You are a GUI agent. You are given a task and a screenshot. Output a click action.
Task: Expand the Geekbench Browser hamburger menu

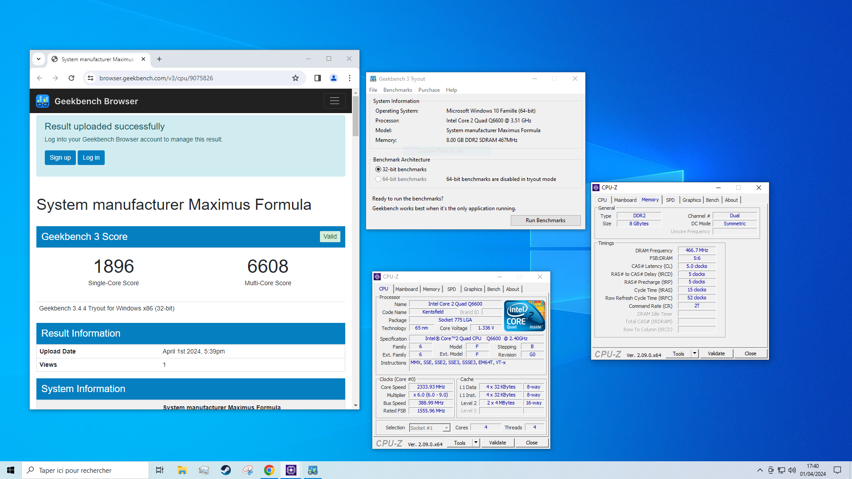(x=335, y=101)
